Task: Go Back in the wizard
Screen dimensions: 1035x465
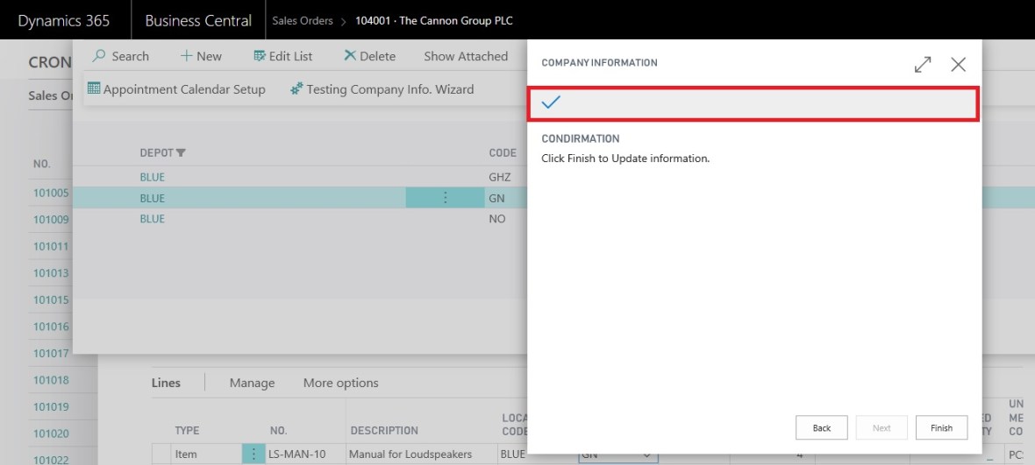Action: [x=821, y=427]
